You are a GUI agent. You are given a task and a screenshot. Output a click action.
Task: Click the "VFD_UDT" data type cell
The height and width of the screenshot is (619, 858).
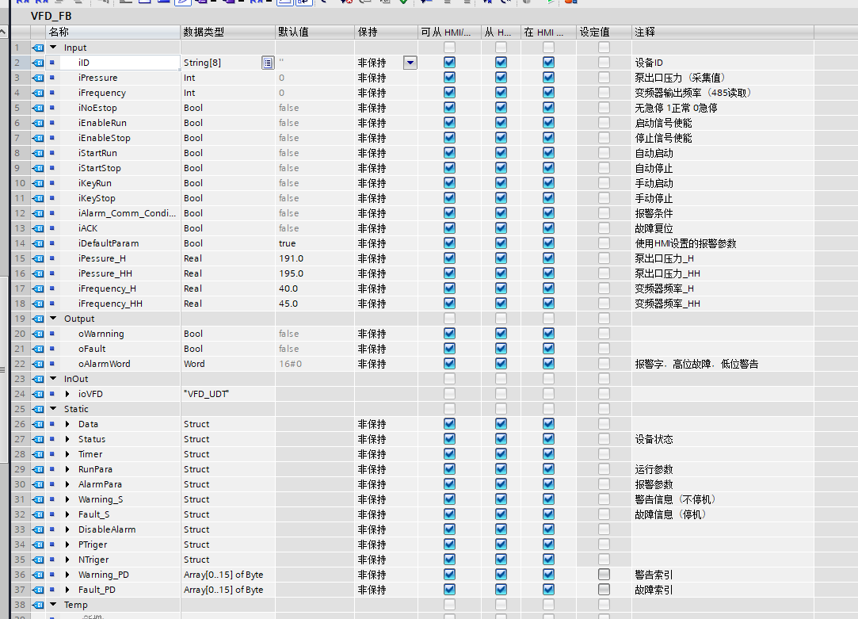click(206, 394)
